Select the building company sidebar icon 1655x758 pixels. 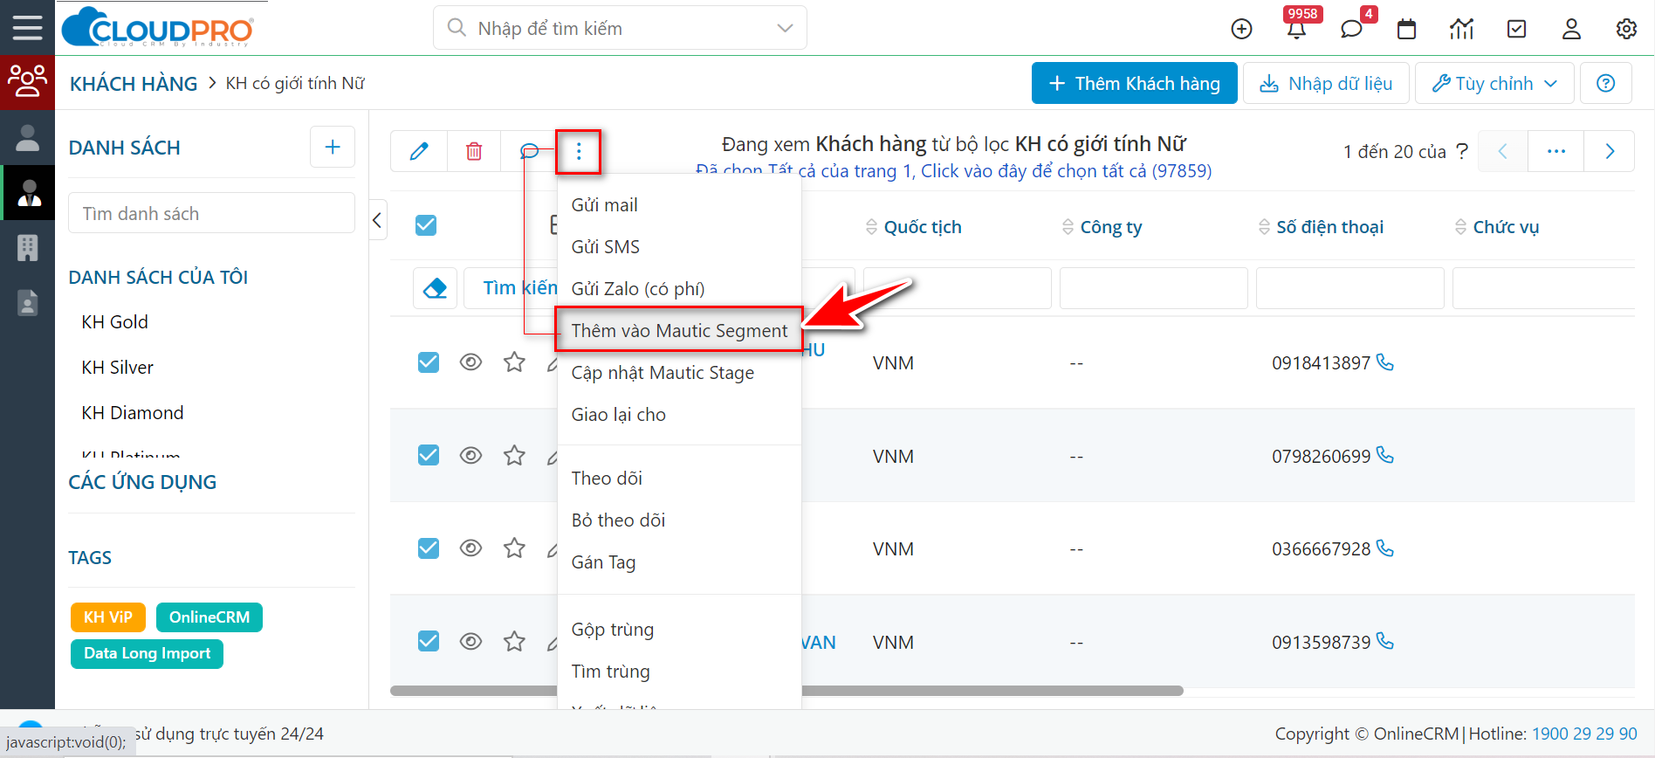pyautogui.click(x=27, y=248)
